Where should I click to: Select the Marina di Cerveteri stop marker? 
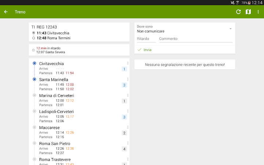point(34,95)
